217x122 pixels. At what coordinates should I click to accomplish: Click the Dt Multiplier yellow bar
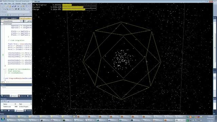point(67,5)
